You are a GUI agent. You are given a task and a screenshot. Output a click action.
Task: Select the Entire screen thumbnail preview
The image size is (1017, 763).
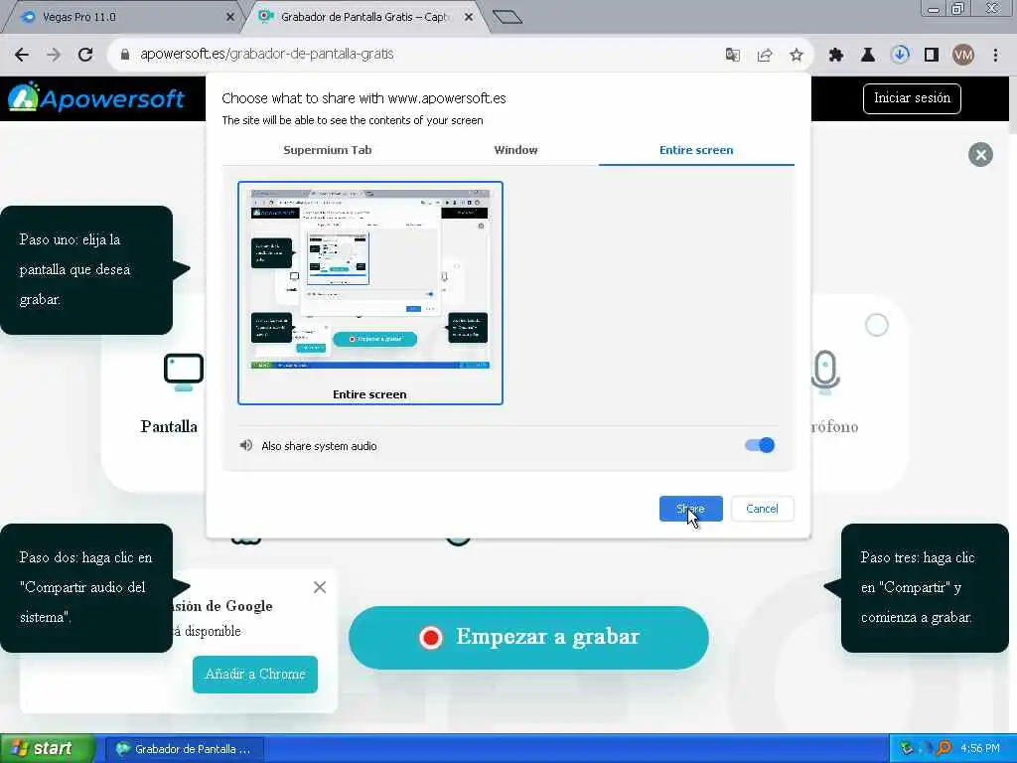[x=370, y=293]
